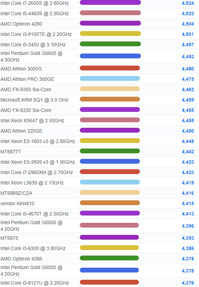Click the 4,442 score for MT6877T
The width and height of the screenshot is (199, 287).
(188, 152)
